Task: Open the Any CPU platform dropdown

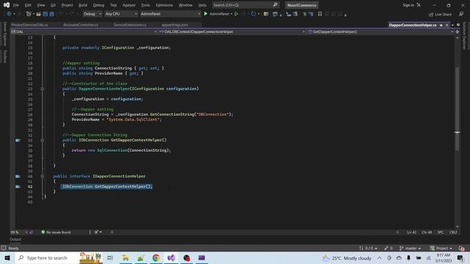Action: (120, 14)
